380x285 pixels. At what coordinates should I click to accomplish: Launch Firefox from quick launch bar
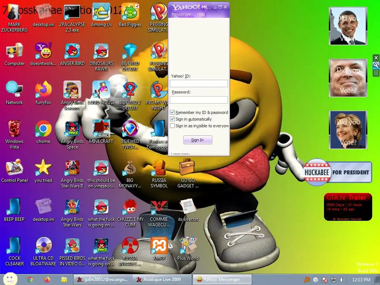47,280
